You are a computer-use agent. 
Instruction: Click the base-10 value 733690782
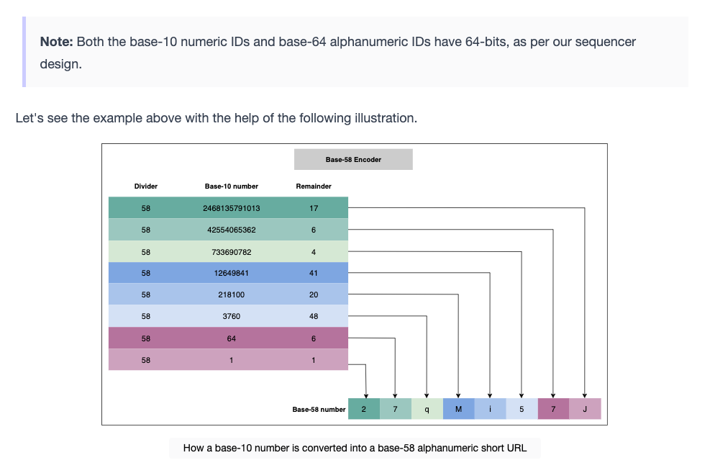pos(232,252)
